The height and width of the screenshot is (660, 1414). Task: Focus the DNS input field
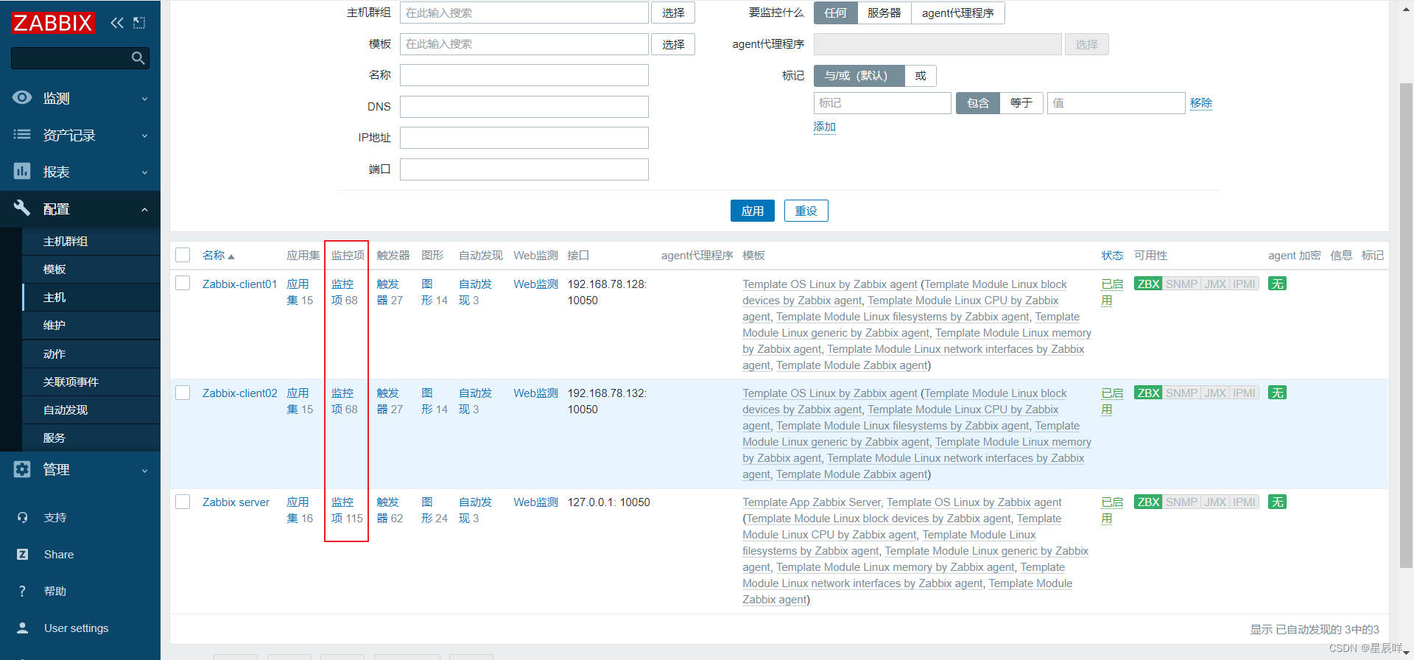coord(524,107)
